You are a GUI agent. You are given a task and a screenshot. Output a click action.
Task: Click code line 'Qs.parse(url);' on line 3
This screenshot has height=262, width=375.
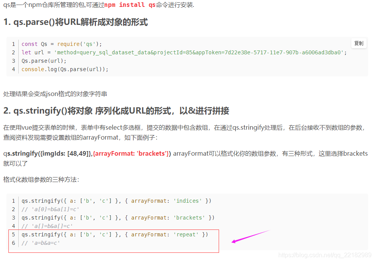point(44,61)
